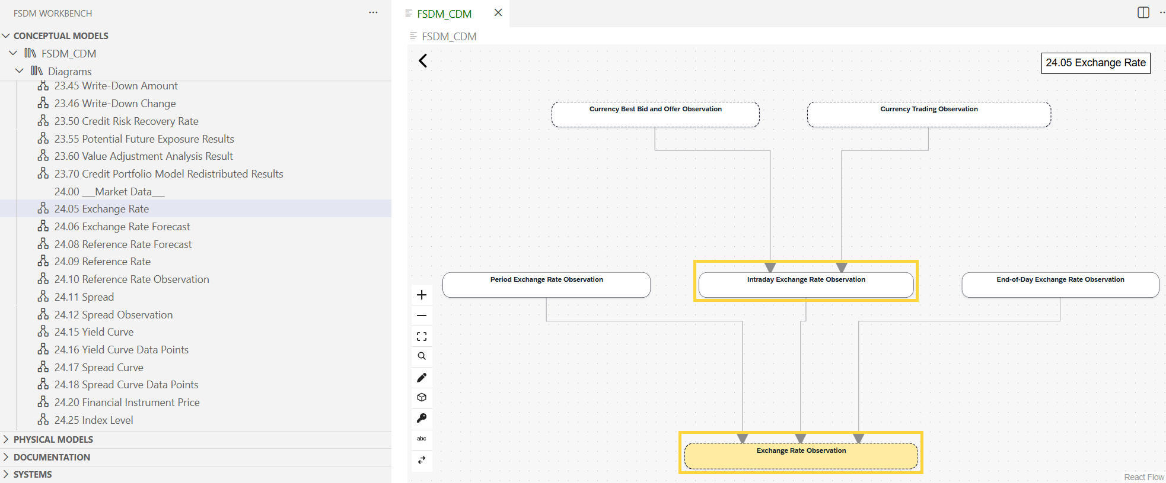Click the back chevron in diagram
Screen dimensions: 1166x483
pyautogui.click(x=423, y=60)
